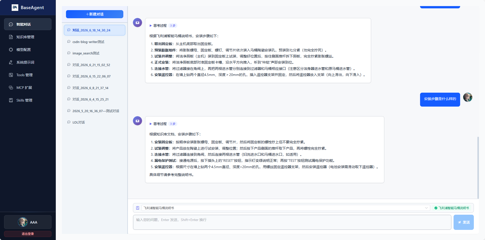
Task: Open 系统提示词 menu item
Action: click(28, 62)
